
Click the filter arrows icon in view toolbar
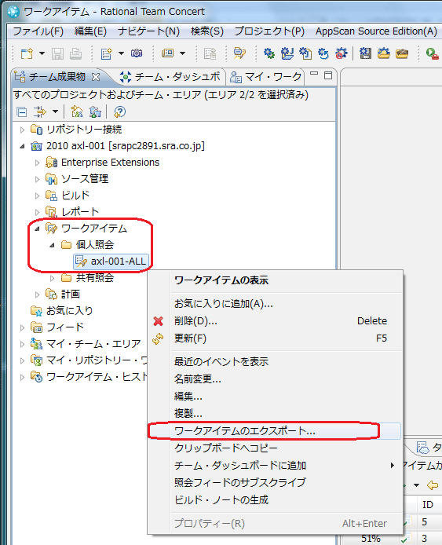tap(39, 112)
